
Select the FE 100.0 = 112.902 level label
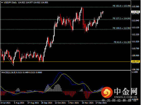click(x=122, y=28)
